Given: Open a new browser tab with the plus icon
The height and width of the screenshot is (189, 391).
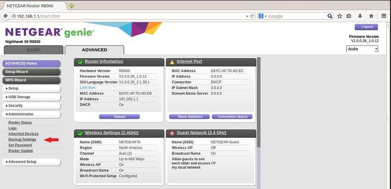Looking at the screenshot, I should click(71, 6).
